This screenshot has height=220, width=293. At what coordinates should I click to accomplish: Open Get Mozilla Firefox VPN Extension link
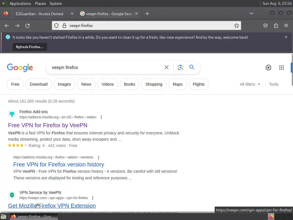coord(52,206)
